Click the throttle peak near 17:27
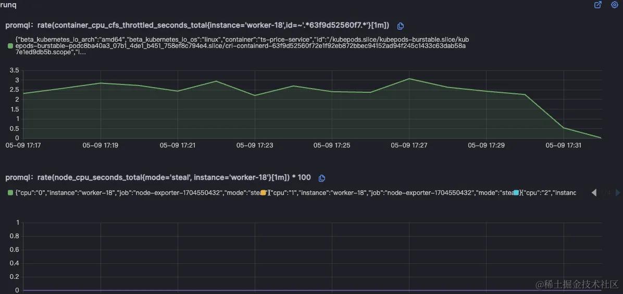 point(409,79)
